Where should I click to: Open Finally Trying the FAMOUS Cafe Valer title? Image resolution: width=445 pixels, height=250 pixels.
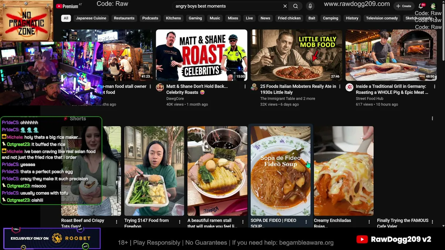pyautogui.click(x=403, y=223)
